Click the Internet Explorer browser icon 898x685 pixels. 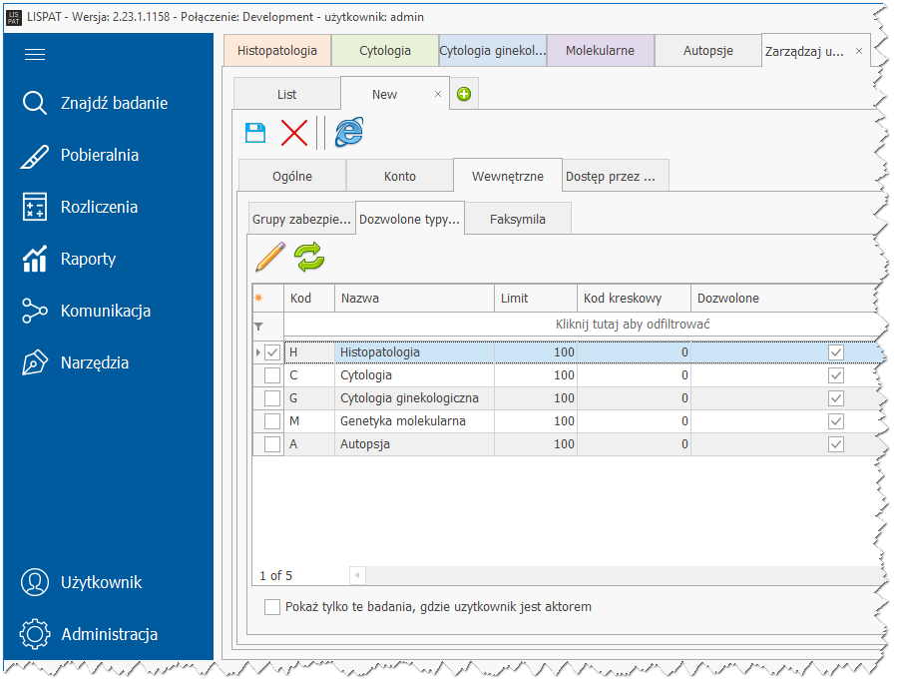point(348,133)
